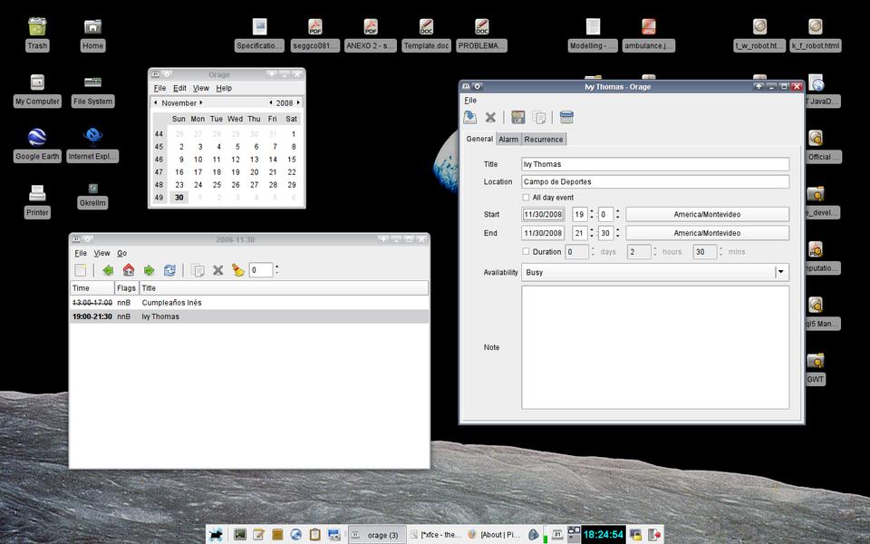
Task: Click the Start timezone America/Montevideo button
Action: [x=707, y=215]
